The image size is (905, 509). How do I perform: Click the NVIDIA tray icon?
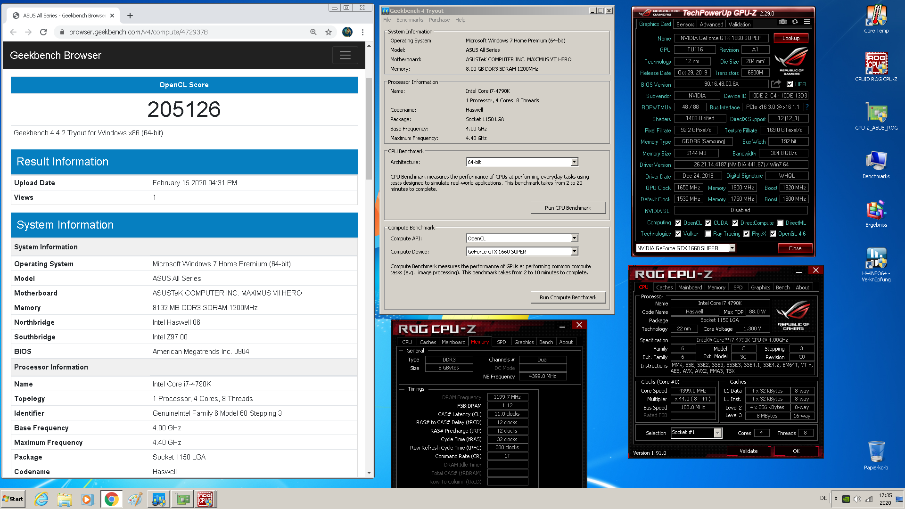tap(846, 499)
